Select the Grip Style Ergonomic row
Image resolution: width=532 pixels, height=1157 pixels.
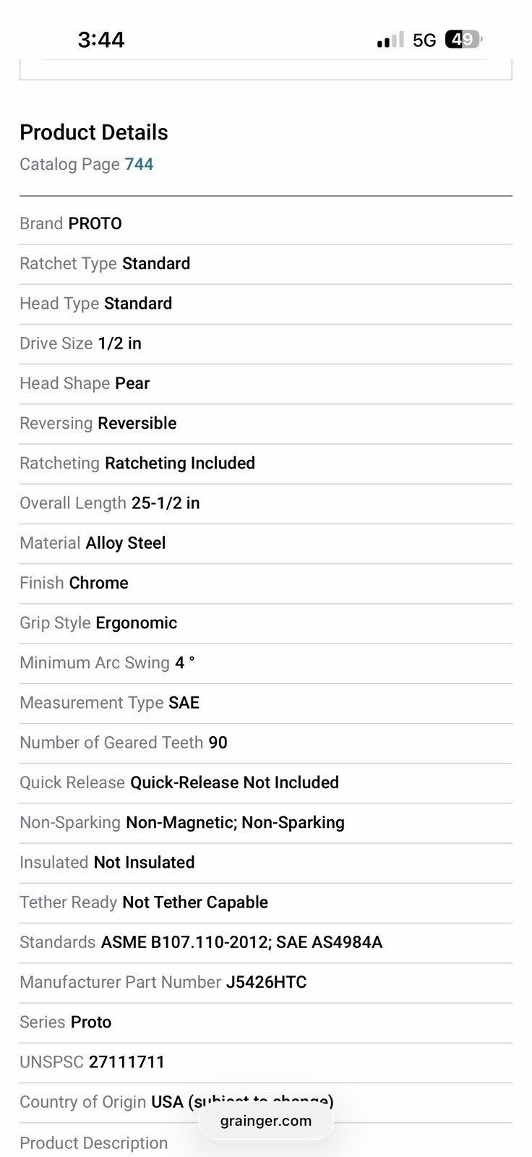click(x=266, y=623)
